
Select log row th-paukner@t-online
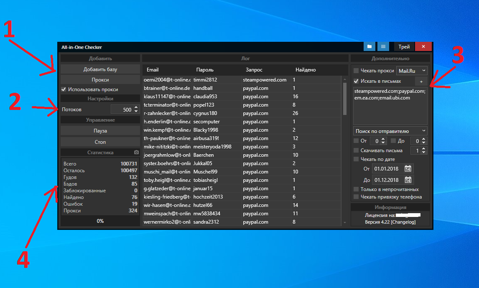pos(242,138)
